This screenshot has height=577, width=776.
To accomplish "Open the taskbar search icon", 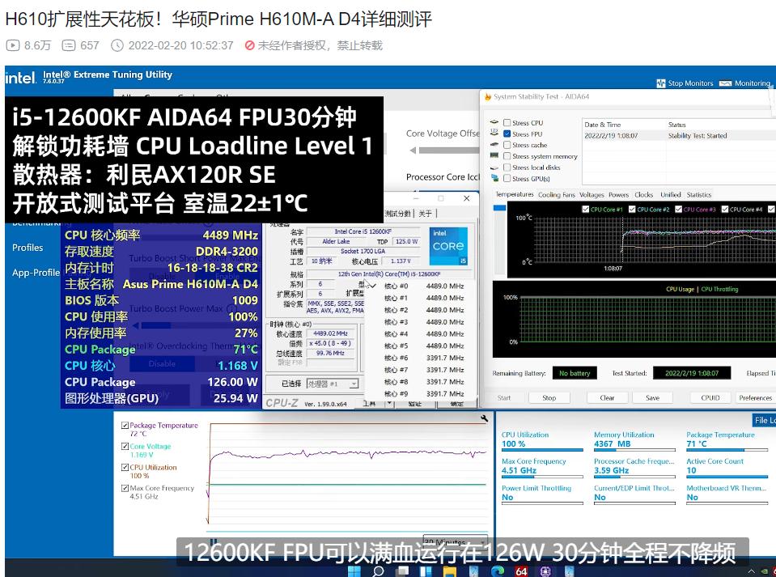I will pyautogui.click(x=377, y=571).
